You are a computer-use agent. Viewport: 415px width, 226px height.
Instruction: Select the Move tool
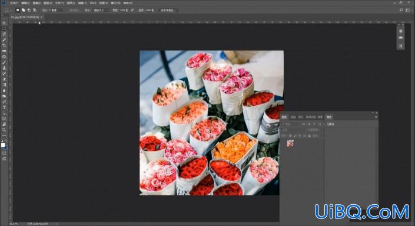[4, 23]
